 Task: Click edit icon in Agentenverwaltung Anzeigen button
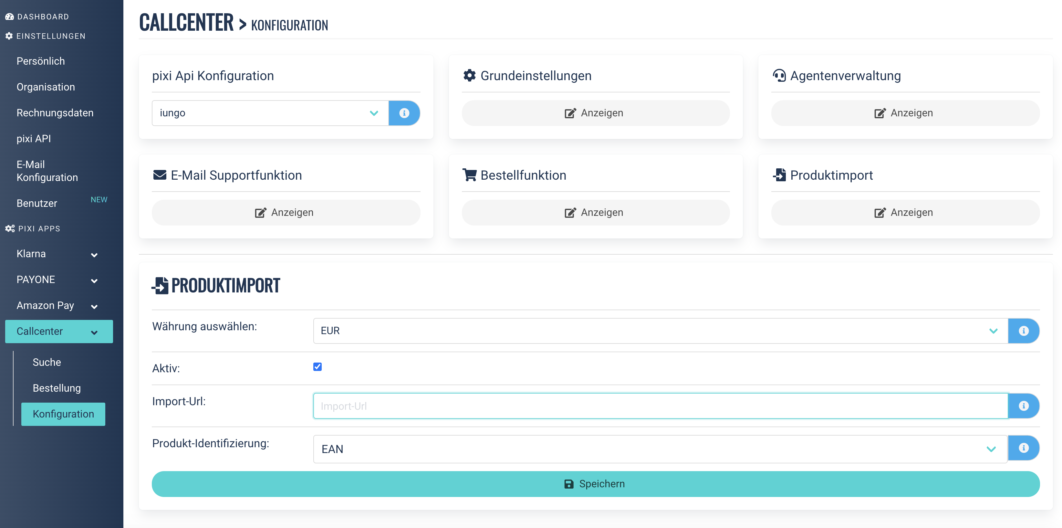point(880,113)
